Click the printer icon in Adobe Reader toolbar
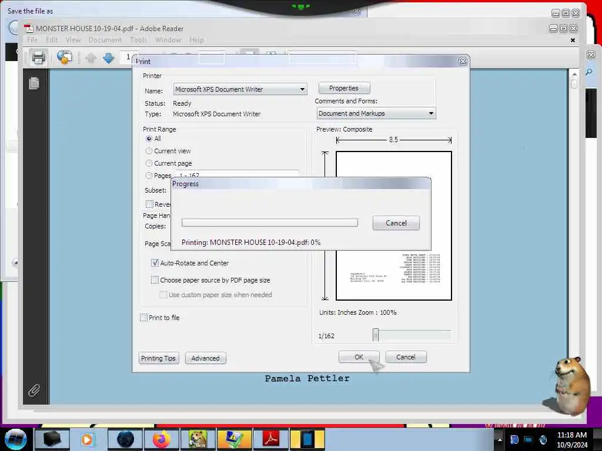 coord(38,58)
